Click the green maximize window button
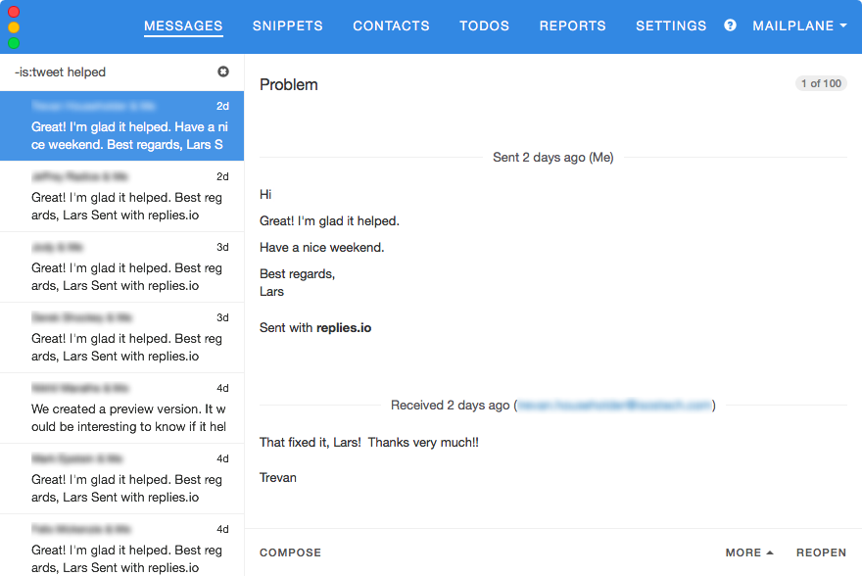Image resolution: width=862 pixels, height=576 pixels. click(x=14, y=43)
